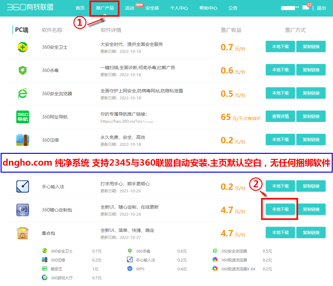333x286 pixels.
Task: Click 本地下载 for 360压缩
Action: coord(280,139)
